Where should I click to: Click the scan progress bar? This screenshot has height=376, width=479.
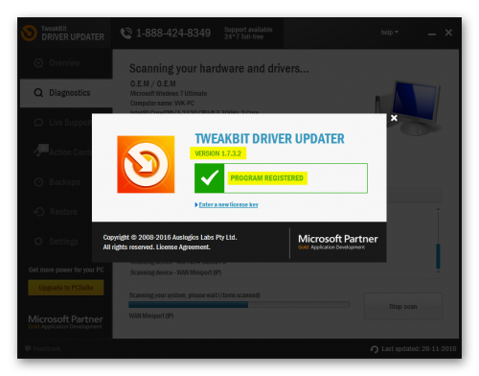239,305
